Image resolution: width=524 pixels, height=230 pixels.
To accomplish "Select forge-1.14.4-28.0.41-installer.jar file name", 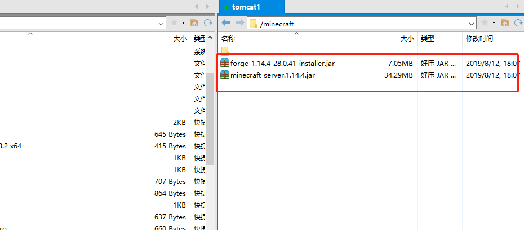I will pos(282,63).
